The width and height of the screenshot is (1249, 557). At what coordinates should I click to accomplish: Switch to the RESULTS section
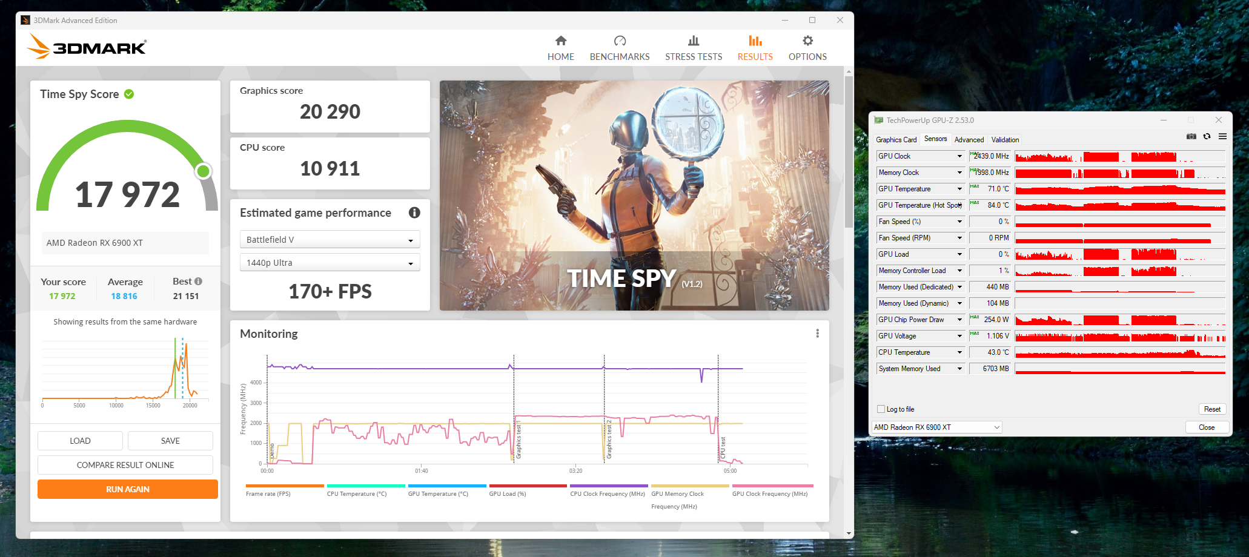tap(755, 48)
